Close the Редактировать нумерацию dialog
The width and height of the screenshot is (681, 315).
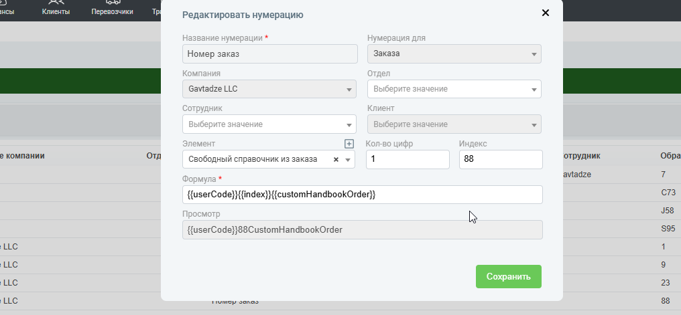pyautogui.click(x=545, y=13)
